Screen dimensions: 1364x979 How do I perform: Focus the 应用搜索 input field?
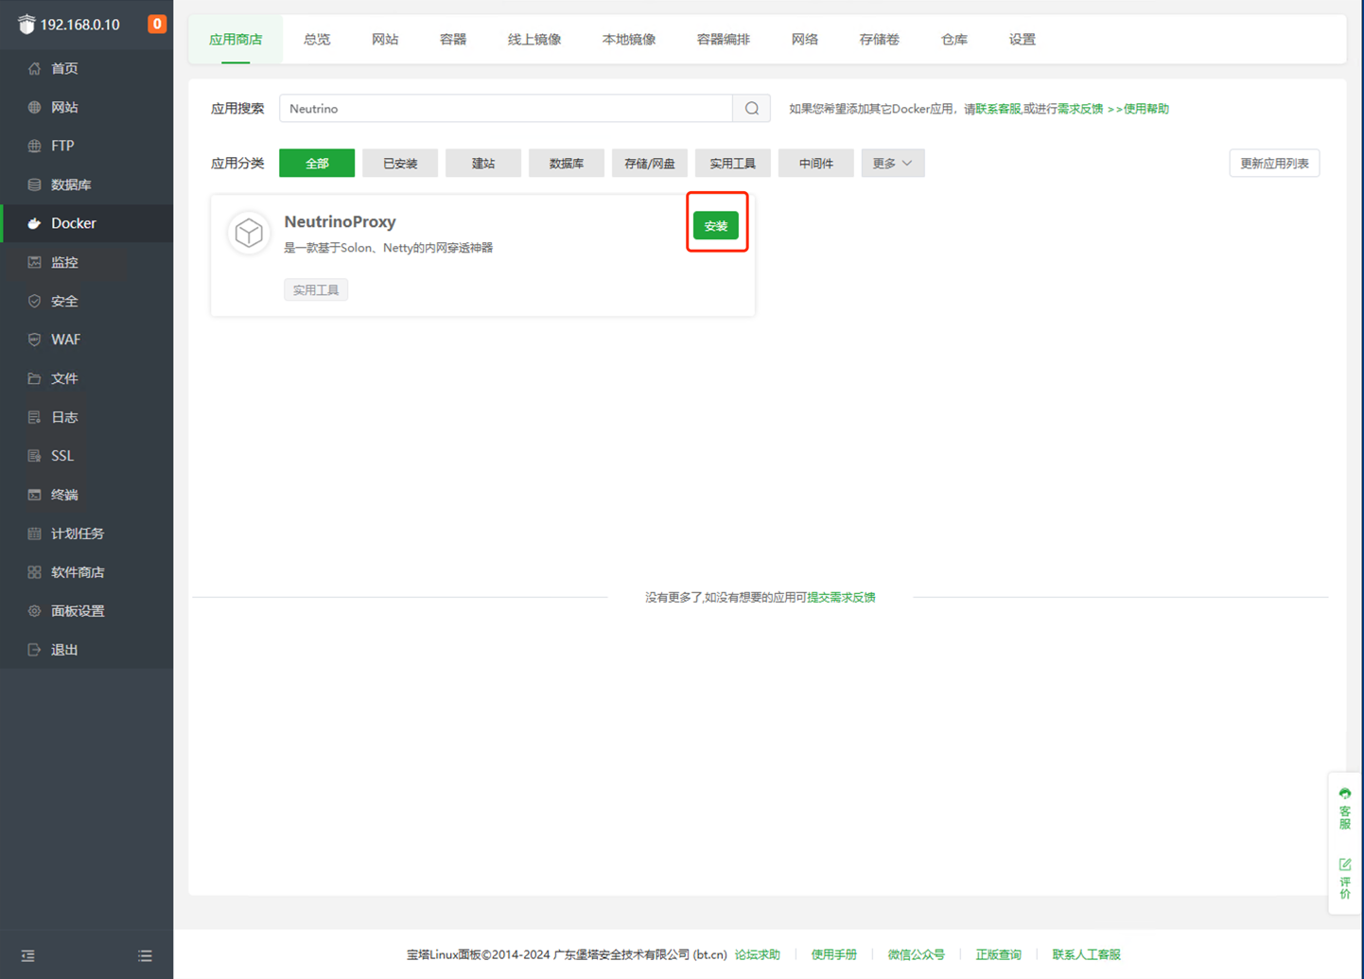point(505,109)
